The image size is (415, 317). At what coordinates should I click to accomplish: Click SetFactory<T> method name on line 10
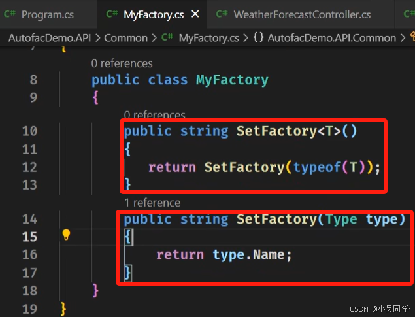pos(276,131)
